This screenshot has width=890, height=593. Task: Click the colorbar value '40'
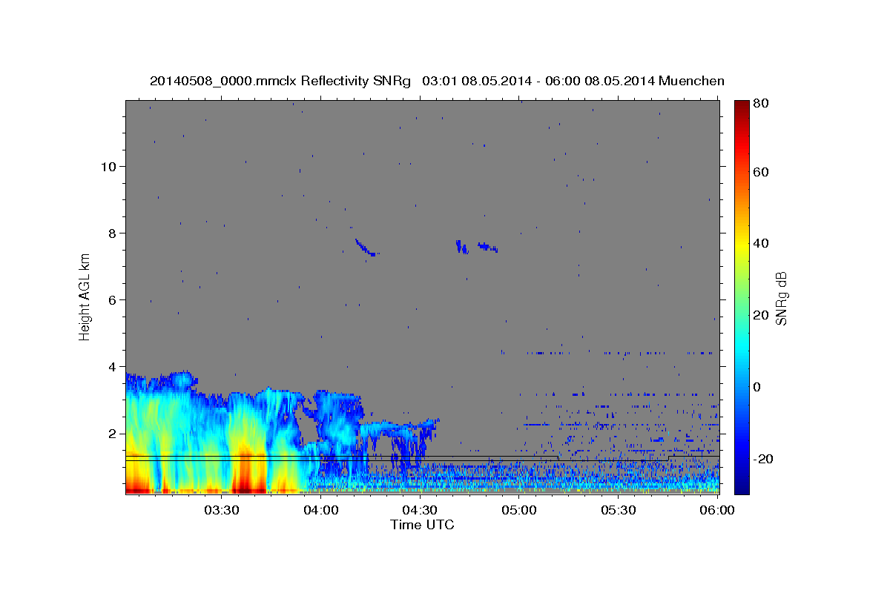coord(760,243)
